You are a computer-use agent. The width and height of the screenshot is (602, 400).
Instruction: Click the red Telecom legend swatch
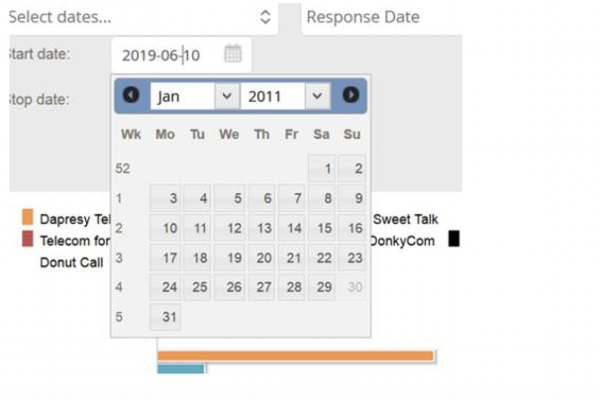pos(28,239)
